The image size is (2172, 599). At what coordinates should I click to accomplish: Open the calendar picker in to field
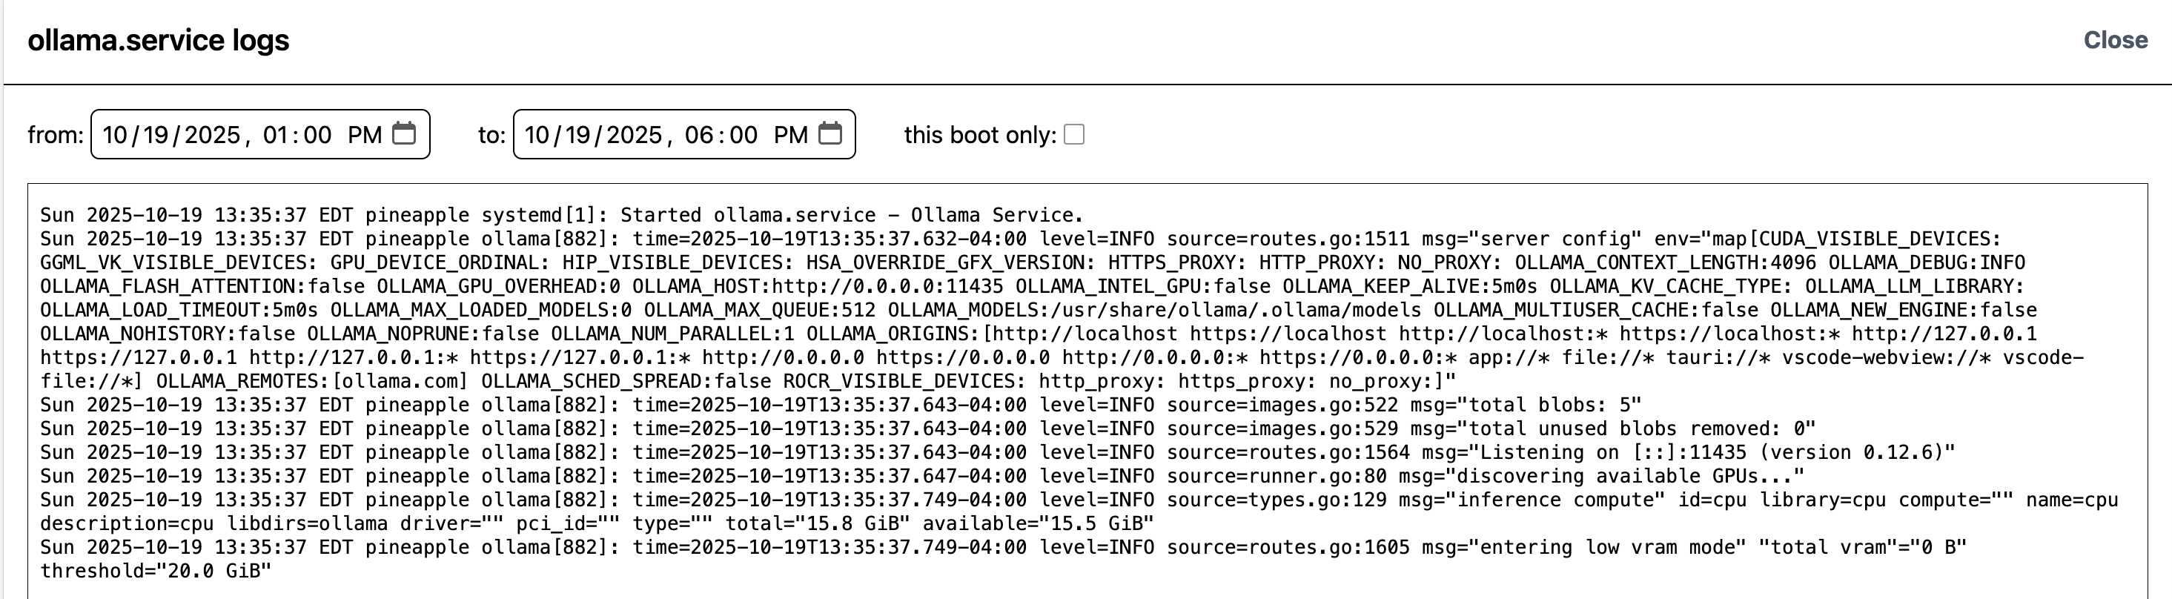[x=830, y=133]
